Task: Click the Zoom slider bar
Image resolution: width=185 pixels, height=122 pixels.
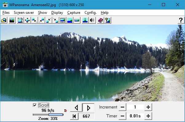Action: [48, 115]
